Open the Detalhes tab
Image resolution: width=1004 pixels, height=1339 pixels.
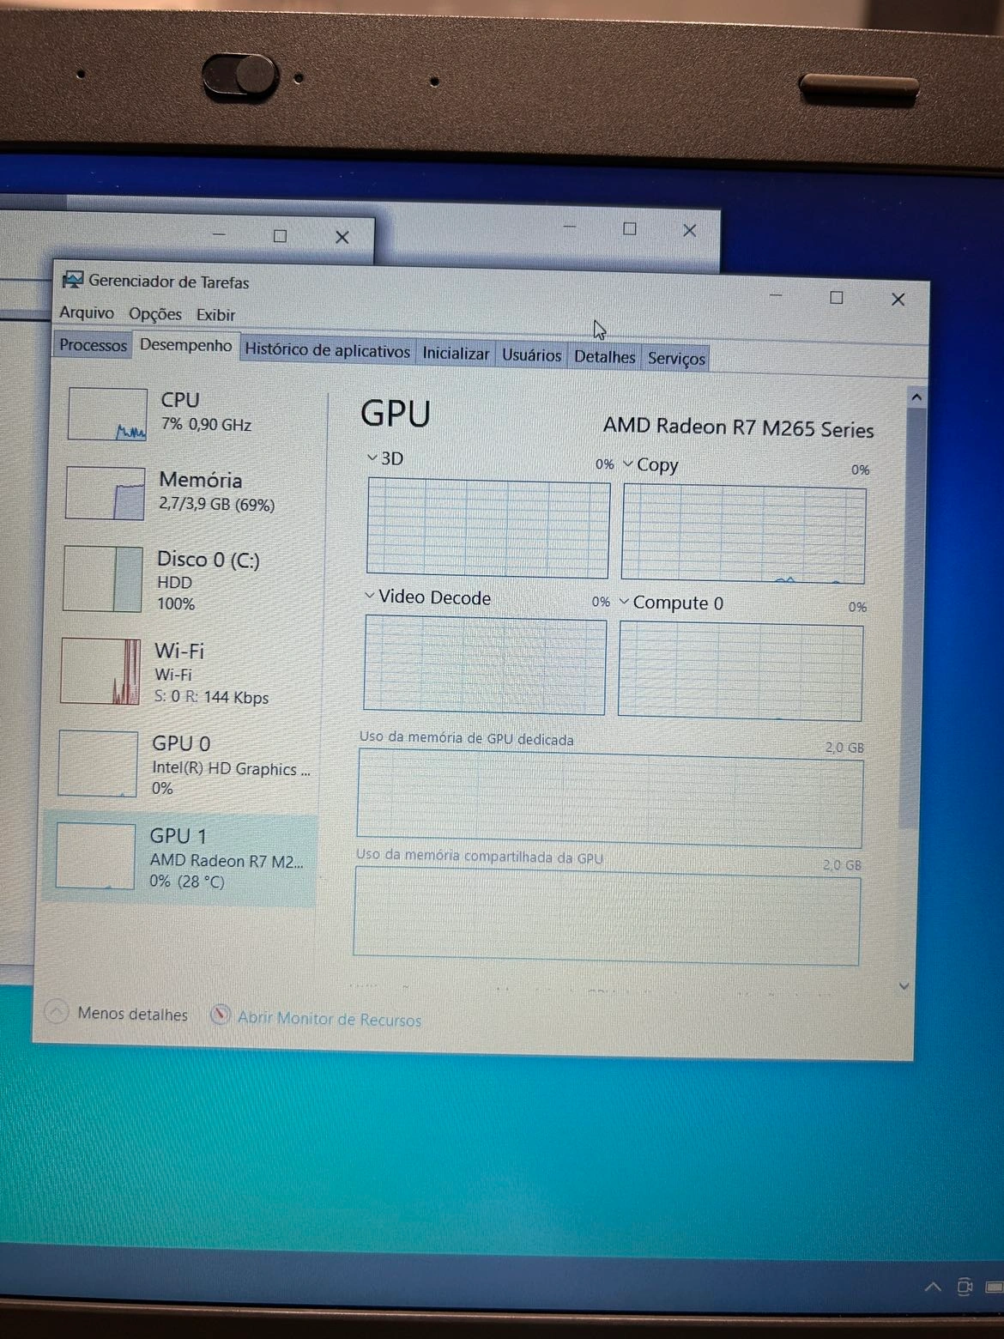tap(604, 356)
